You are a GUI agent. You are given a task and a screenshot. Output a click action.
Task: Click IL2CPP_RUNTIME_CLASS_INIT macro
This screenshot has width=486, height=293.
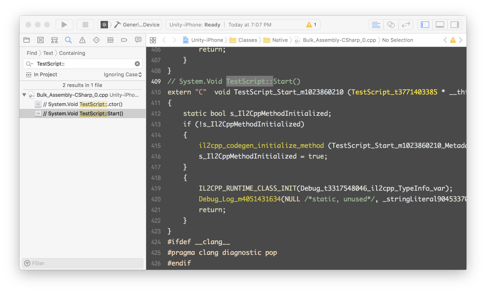click(247, 188)
